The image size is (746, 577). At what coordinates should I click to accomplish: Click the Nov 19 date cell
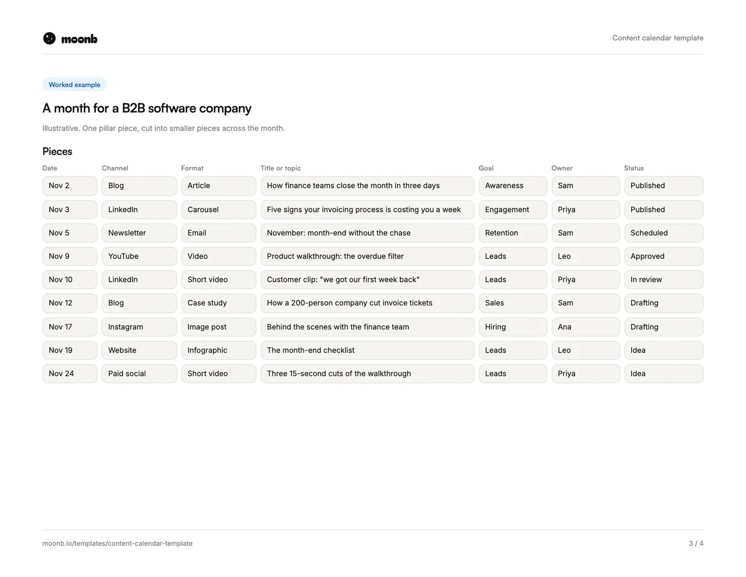(70, 350)
